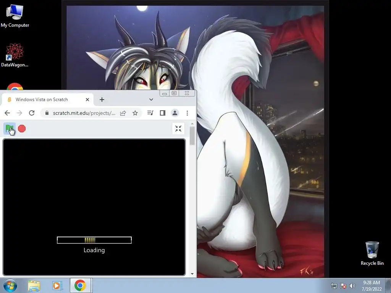
Task: Stop the Scratch project with red stop sign
Action: pyautogui.click(x=22, y=129)
